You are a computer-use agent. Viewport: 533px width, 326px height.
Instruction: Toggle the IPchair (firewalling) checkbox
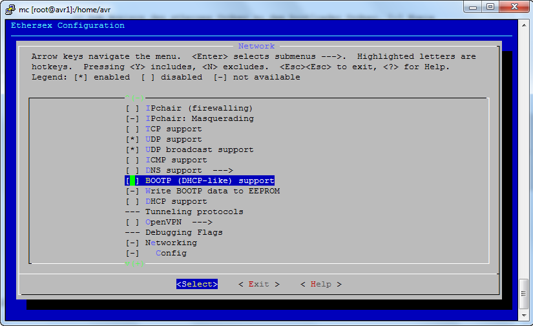tap(132, 108)
